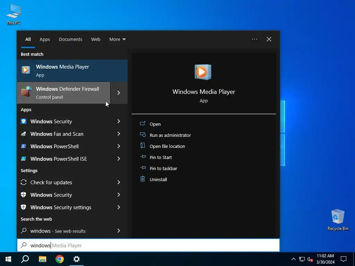Expand the Check for updates arrow
This screenshot has width=355, height=266.
coord(119,182)
